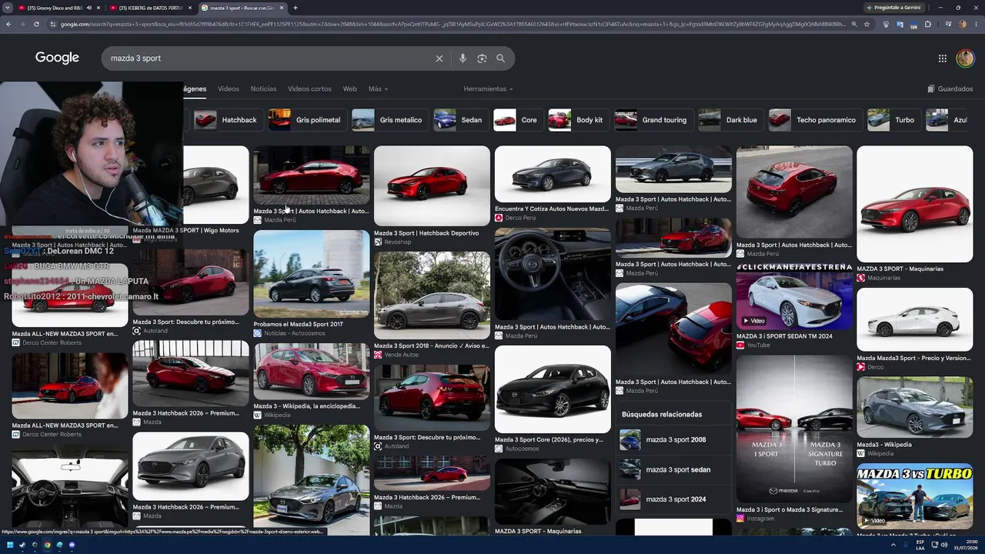Start voice search with the microphone icon
The height and width of the screenshot is (554, 985).
coord(462,58)
